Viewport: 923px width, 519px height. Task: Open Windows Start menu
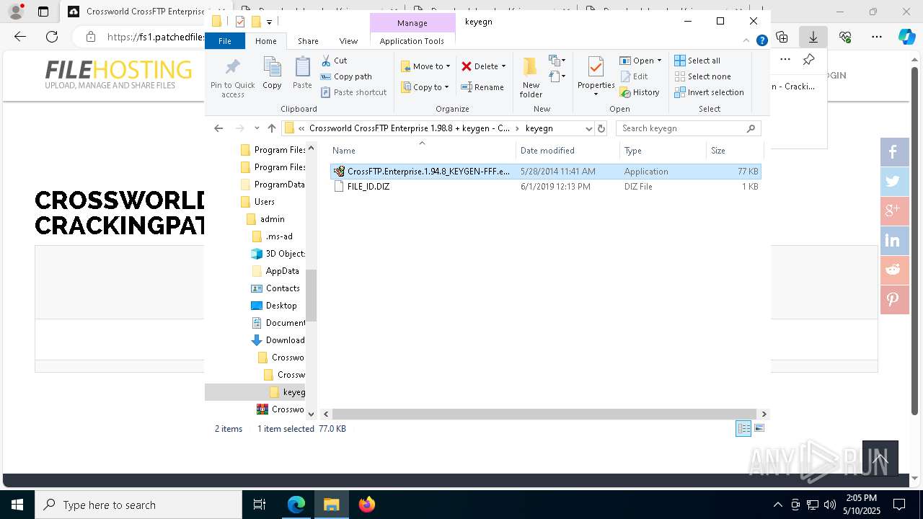point(17,505)
